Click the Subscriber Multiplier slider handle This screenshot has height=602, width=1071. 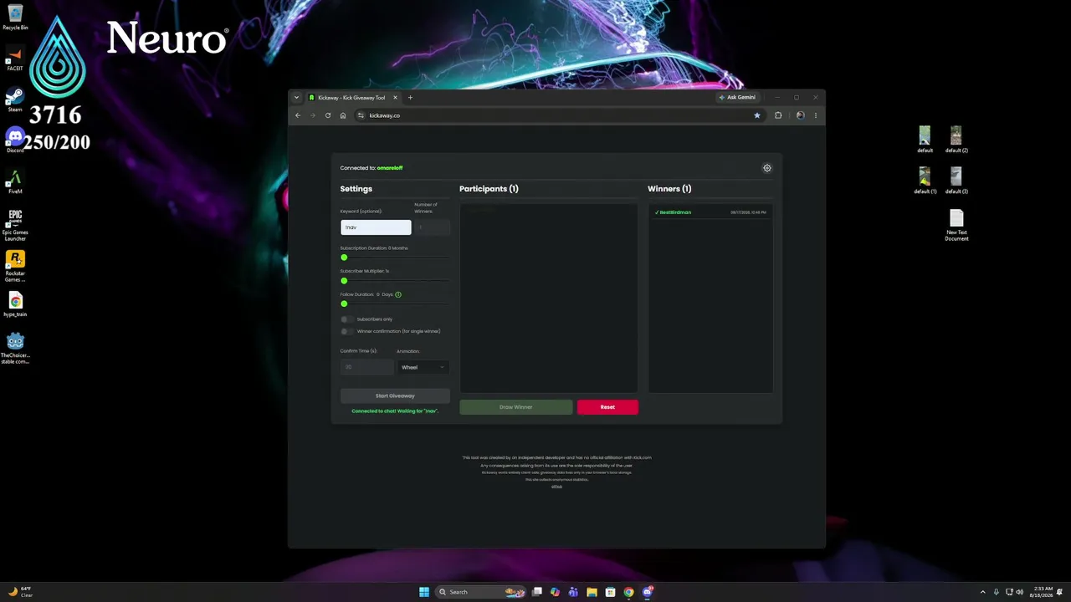344,281
